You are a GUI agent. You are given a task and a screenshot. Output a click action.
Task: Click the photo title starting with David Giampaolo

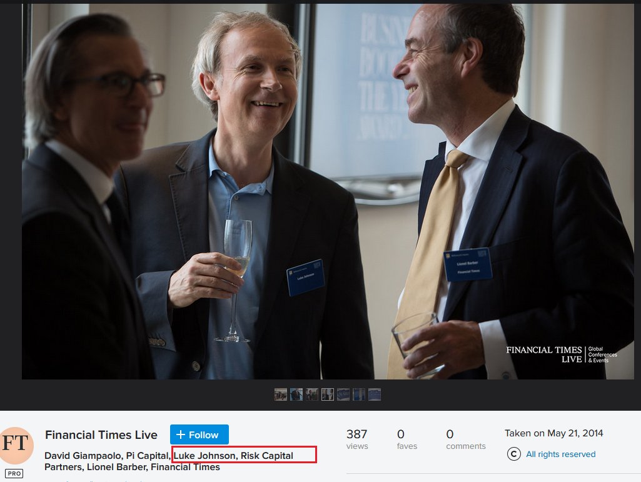pyautogui.click(x=106, y=456)
